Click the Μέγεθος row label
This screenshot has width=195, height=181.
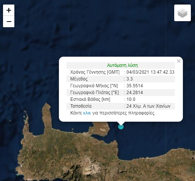[79, 79]
